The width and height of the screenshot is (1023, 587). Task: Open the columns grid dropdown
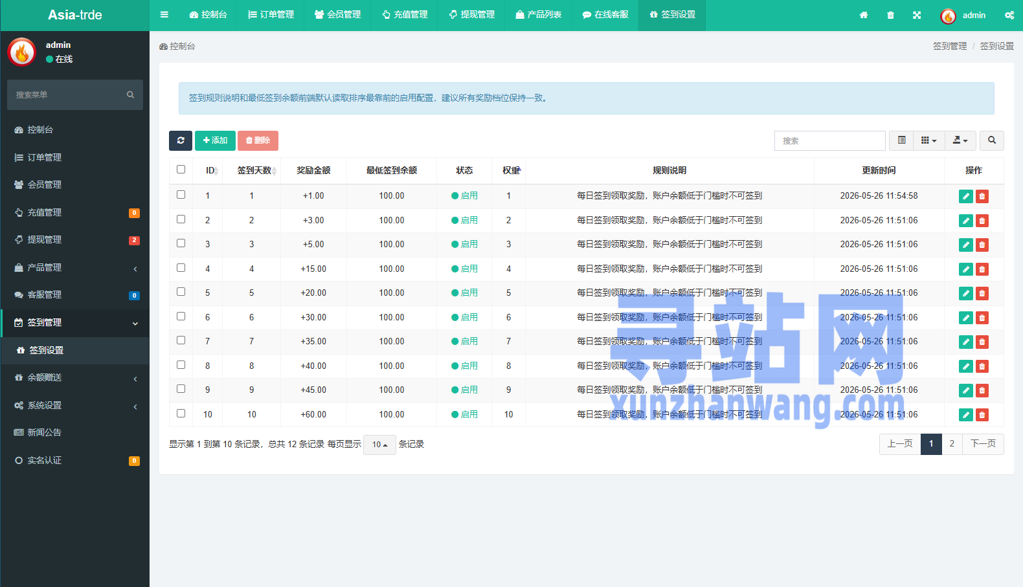[x=929, y=140]
